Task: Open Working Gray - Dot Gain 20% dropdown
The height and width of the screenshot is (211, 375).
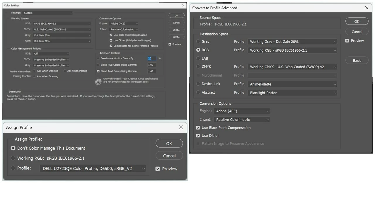Action: coord(292,42)
